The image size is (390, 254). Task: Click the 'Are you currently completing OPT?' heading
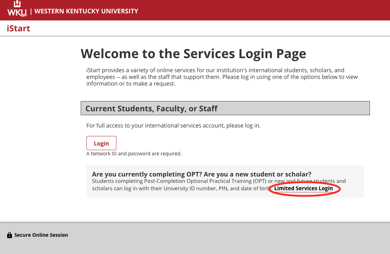coord(201,174)
